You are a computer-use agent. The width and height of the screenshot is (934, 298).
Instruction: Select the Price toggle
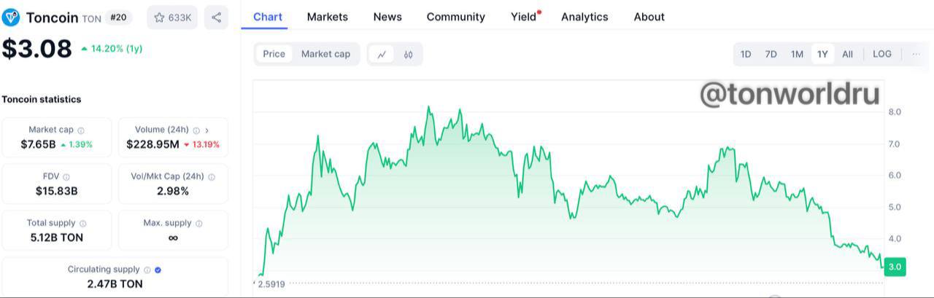click(274, 54)
